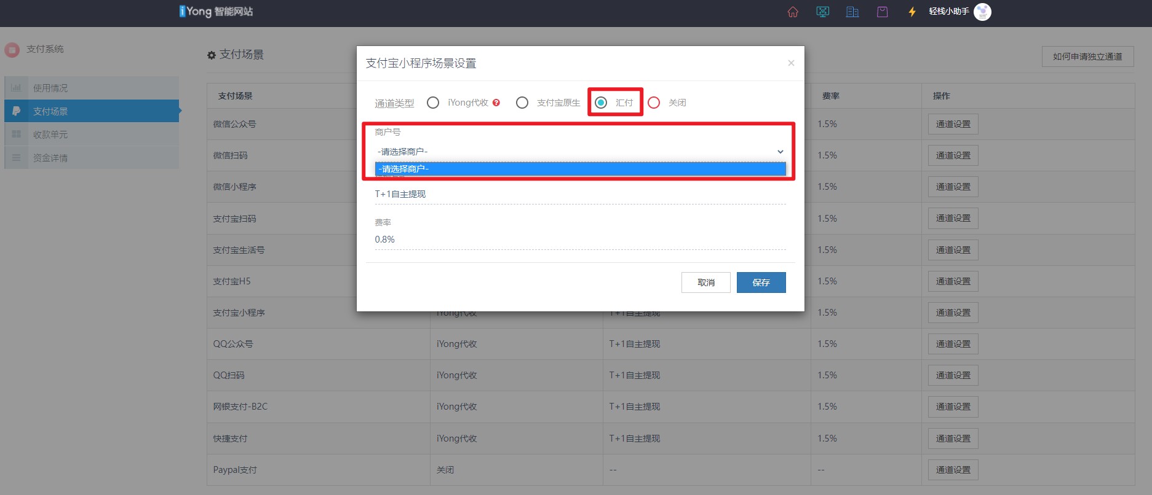Click the 0.8% fee value in dialog
1152x495 pixels.
point(385,240)
